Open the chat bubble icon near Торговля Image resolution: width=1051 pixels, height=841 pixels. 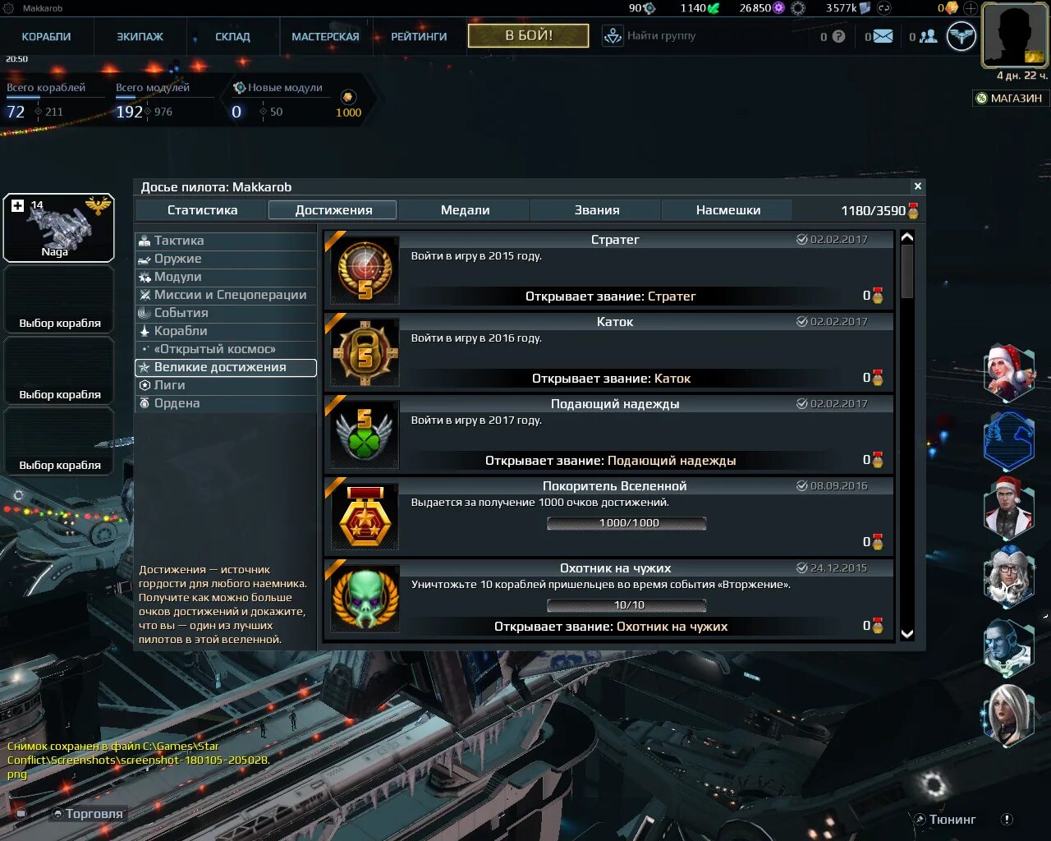[x=21, y=813]
